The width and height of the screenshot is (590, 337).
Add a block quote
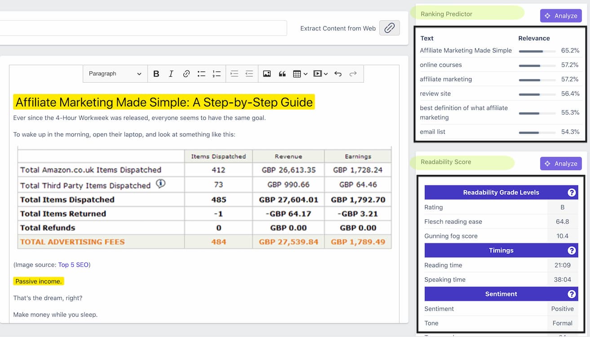282,74
